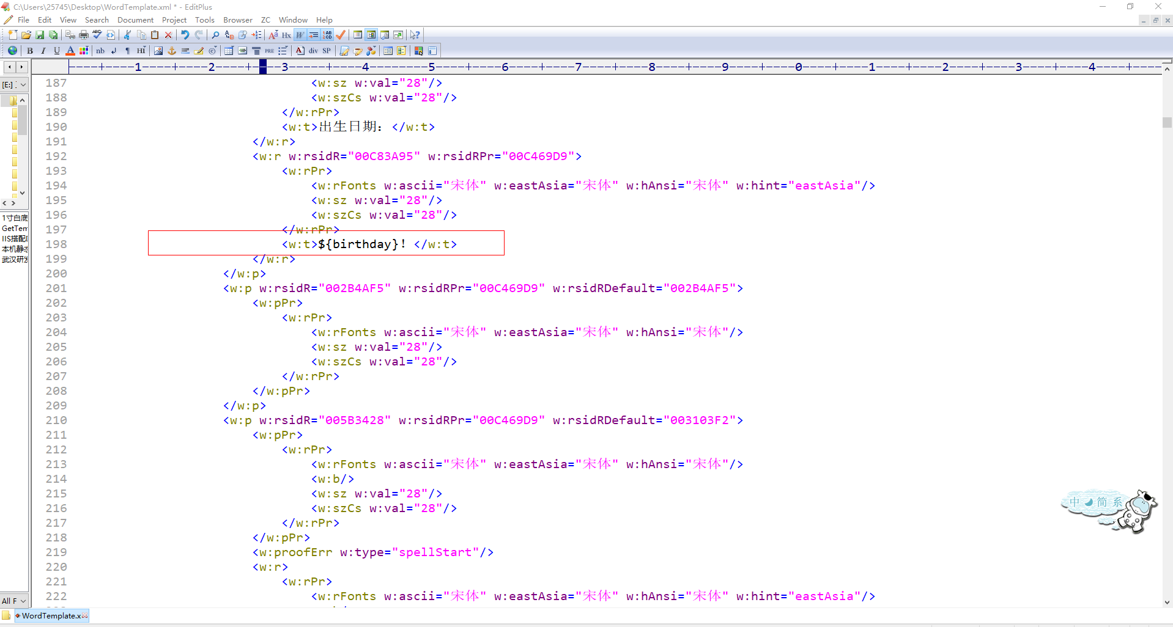
Task: Toggle underline HTML formatting
Action: tap(56, 51)
